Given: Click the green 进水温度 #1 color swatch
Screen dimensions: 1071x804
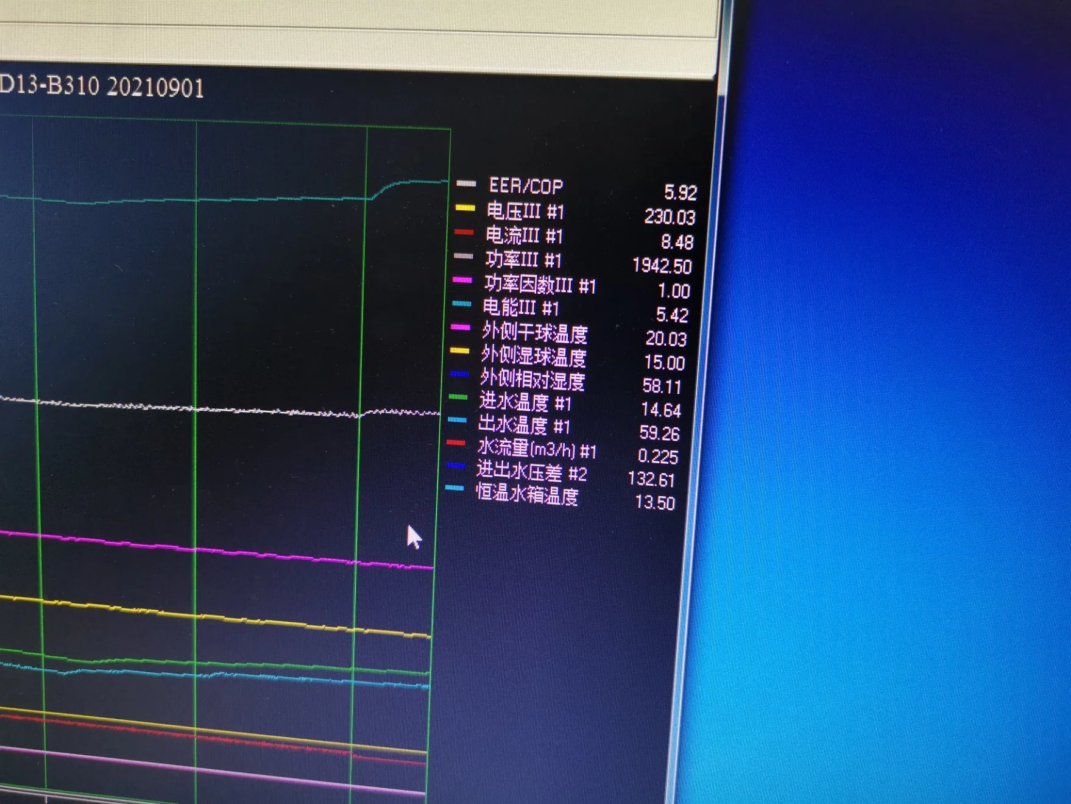Looking at the screenshot, I should tap(458, 397).
